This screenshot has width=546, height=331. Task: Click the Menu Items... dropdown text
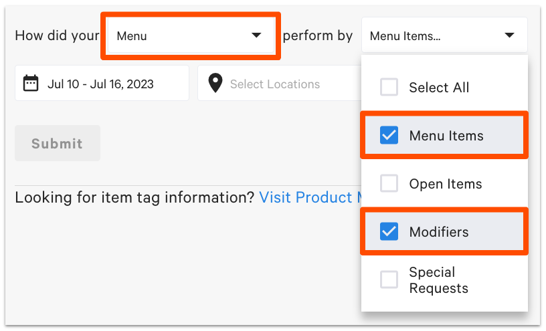point(405,36)
